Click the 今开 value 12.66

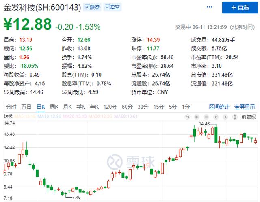coord(84,40)
